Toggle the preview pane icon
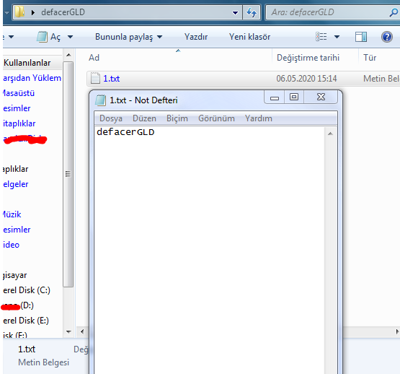 361,37
